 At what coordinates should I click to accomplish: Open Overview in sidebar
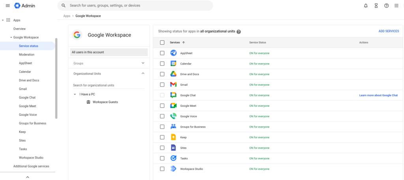(x=20, y=29)
